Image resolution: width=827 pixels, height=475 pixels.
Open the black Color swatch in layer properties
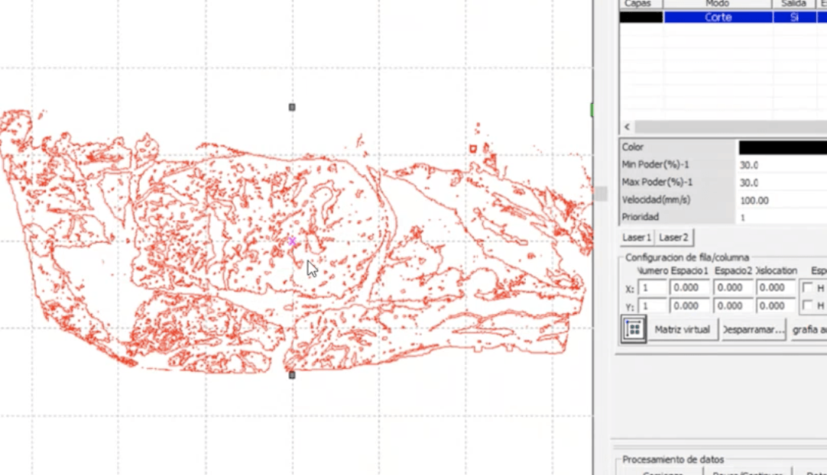click(x=782, y=147)
